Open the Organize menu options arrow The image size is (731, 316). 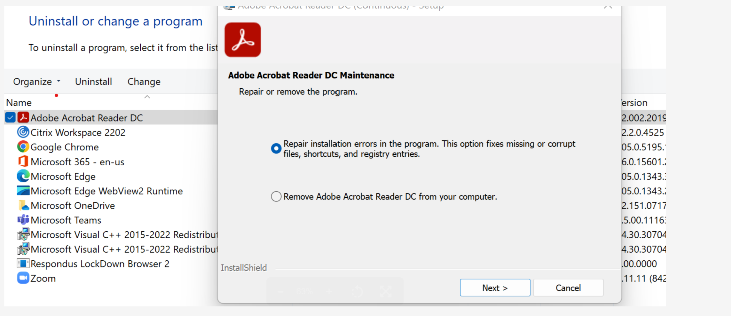(x=59, y=82)
